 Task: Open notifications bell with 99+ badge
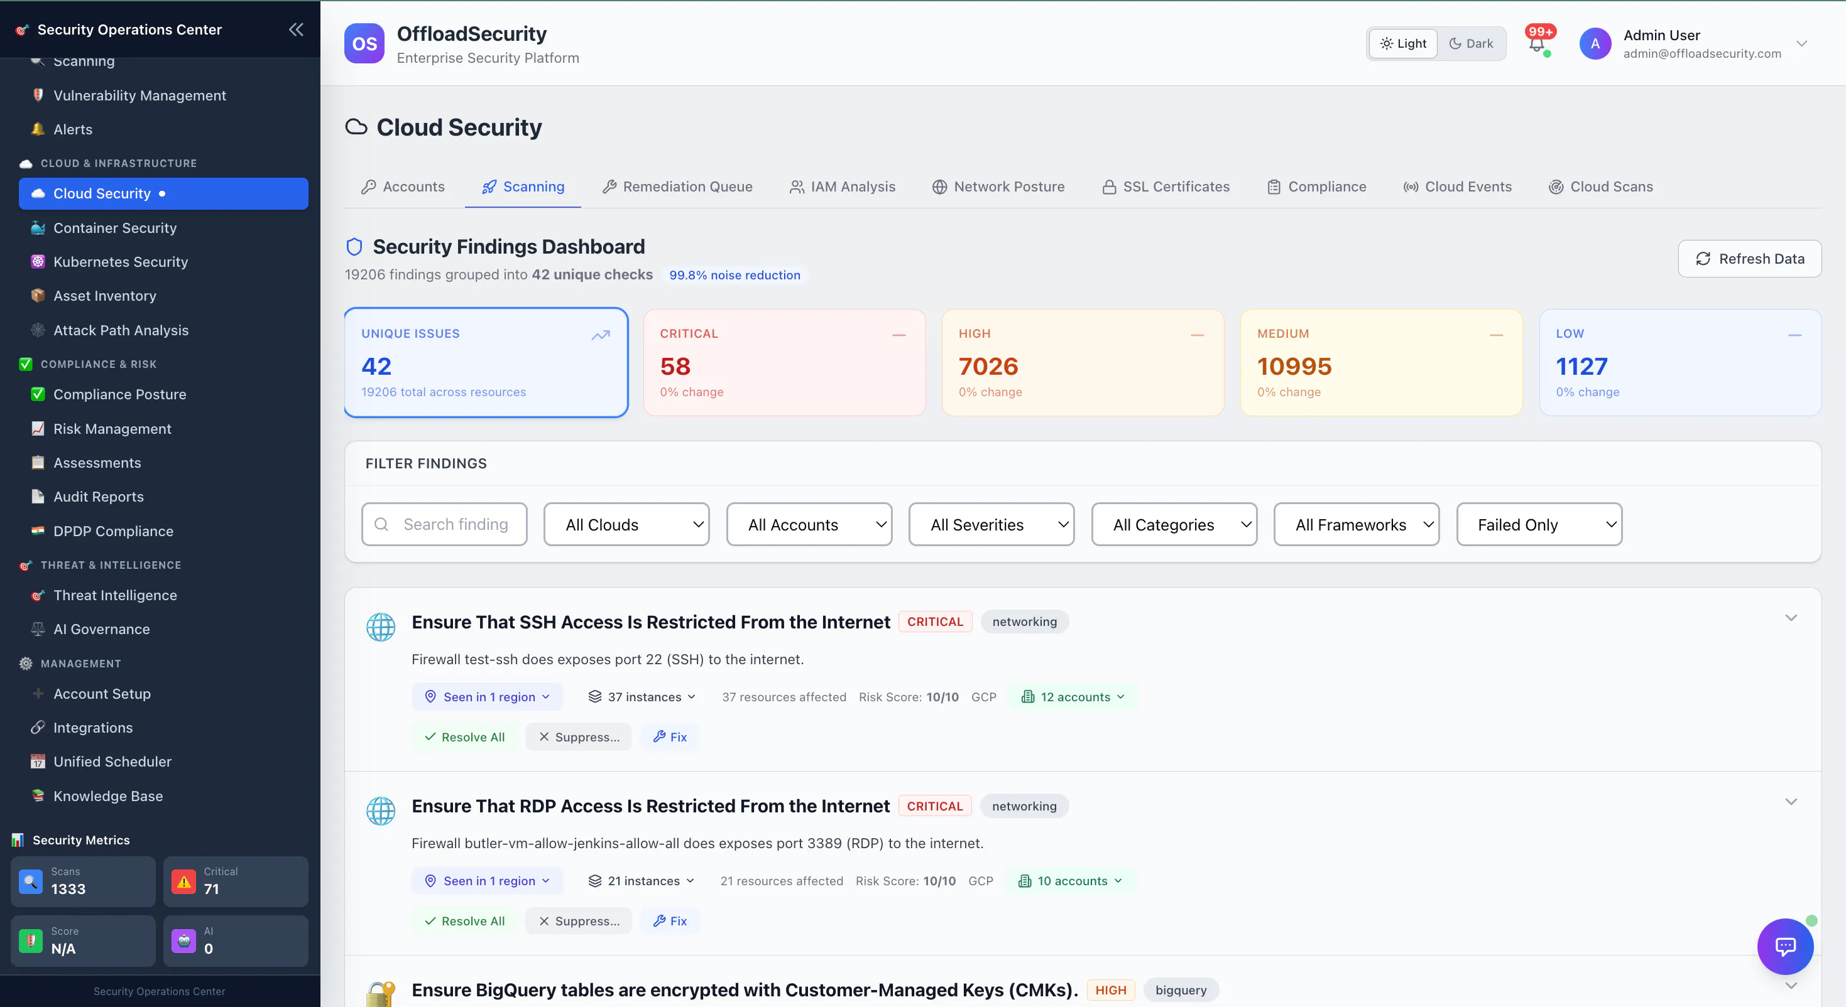coord(1536,43)
